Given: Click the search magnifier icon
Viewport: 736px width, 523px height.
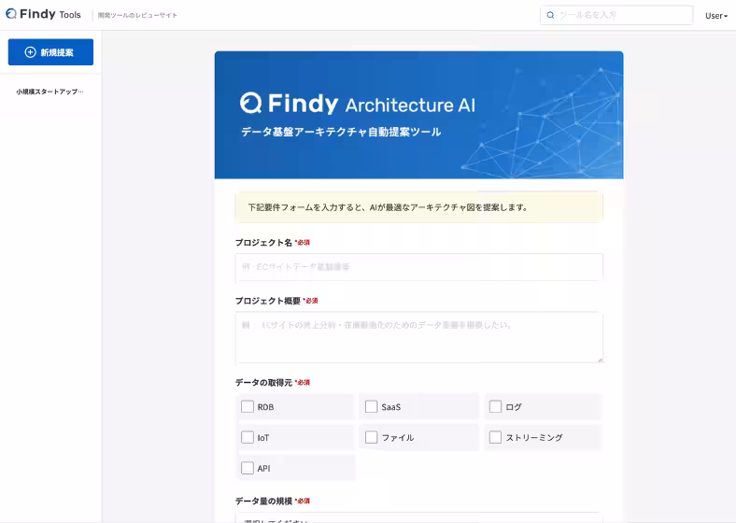Looking at the screenshot, I should pyautogui.click(x=550, y=15).
